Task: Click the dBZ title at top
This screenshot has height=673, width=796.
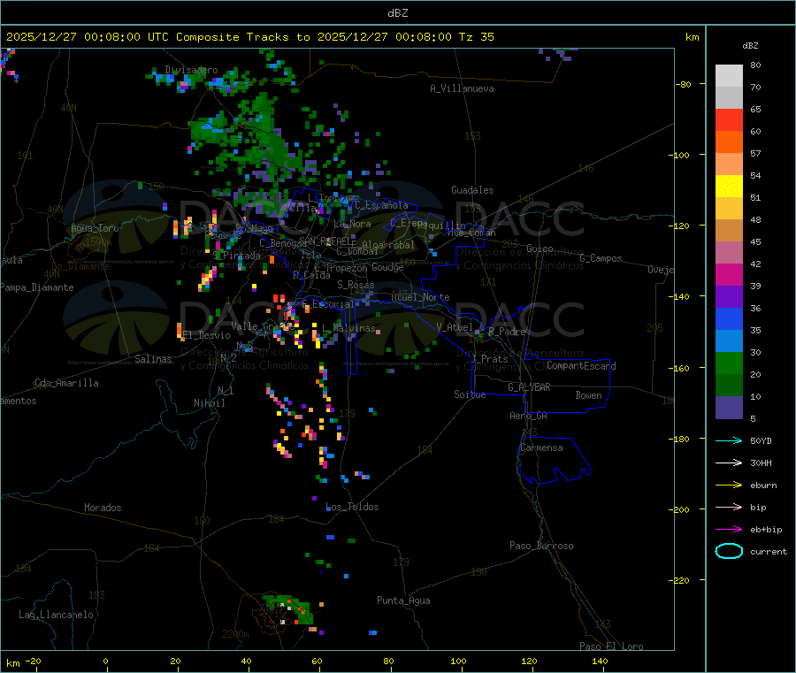Action: (397, 13)
